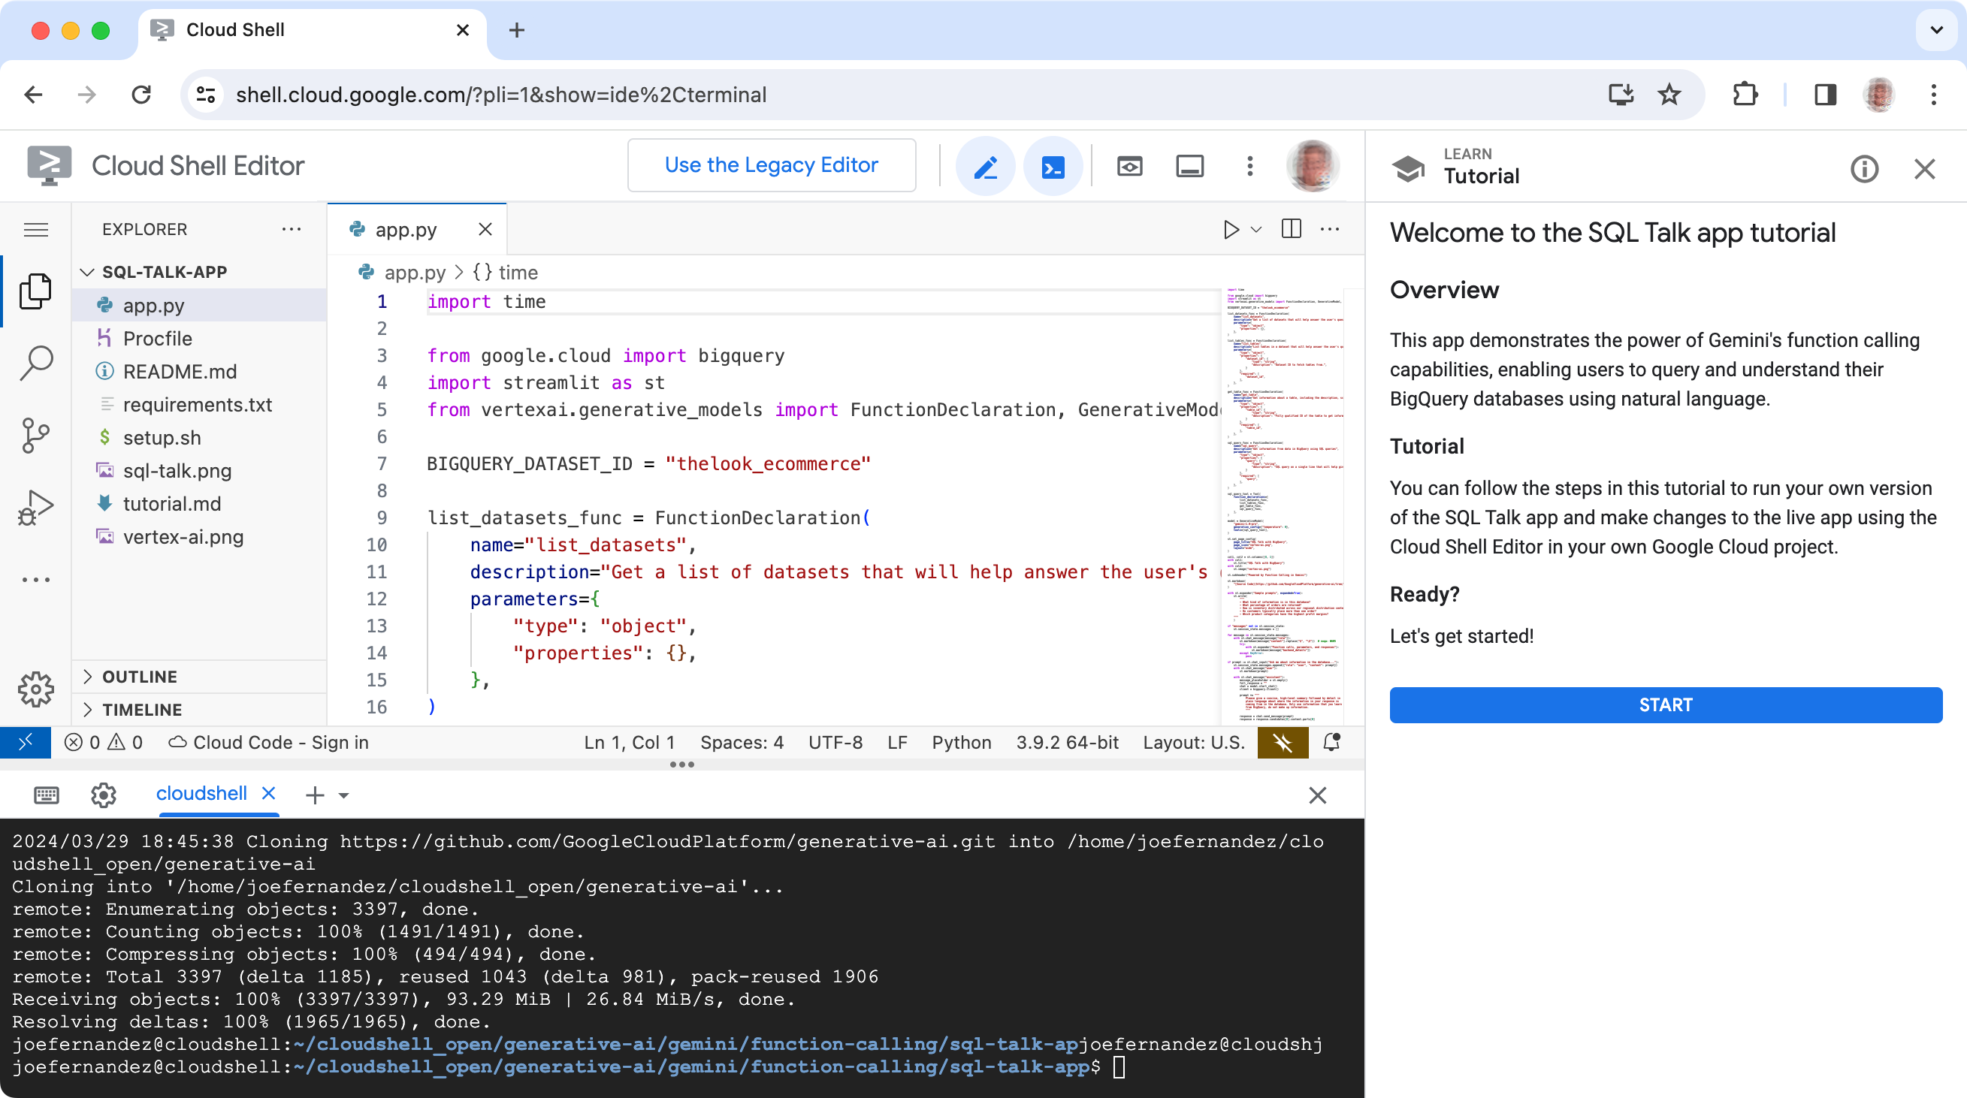Click the cloudshell terminal tab
The height and width of the screenshot is (1098, 1967).
[x=200, y=793]
